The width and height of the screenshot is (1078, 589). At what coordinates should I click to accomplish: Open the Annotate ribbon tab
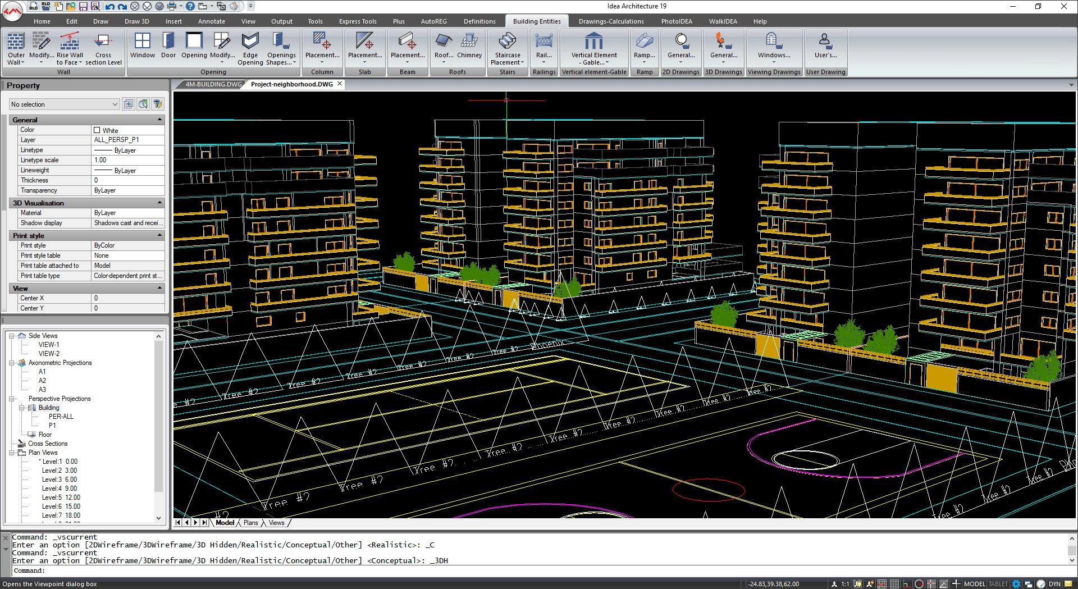(212, 21)
